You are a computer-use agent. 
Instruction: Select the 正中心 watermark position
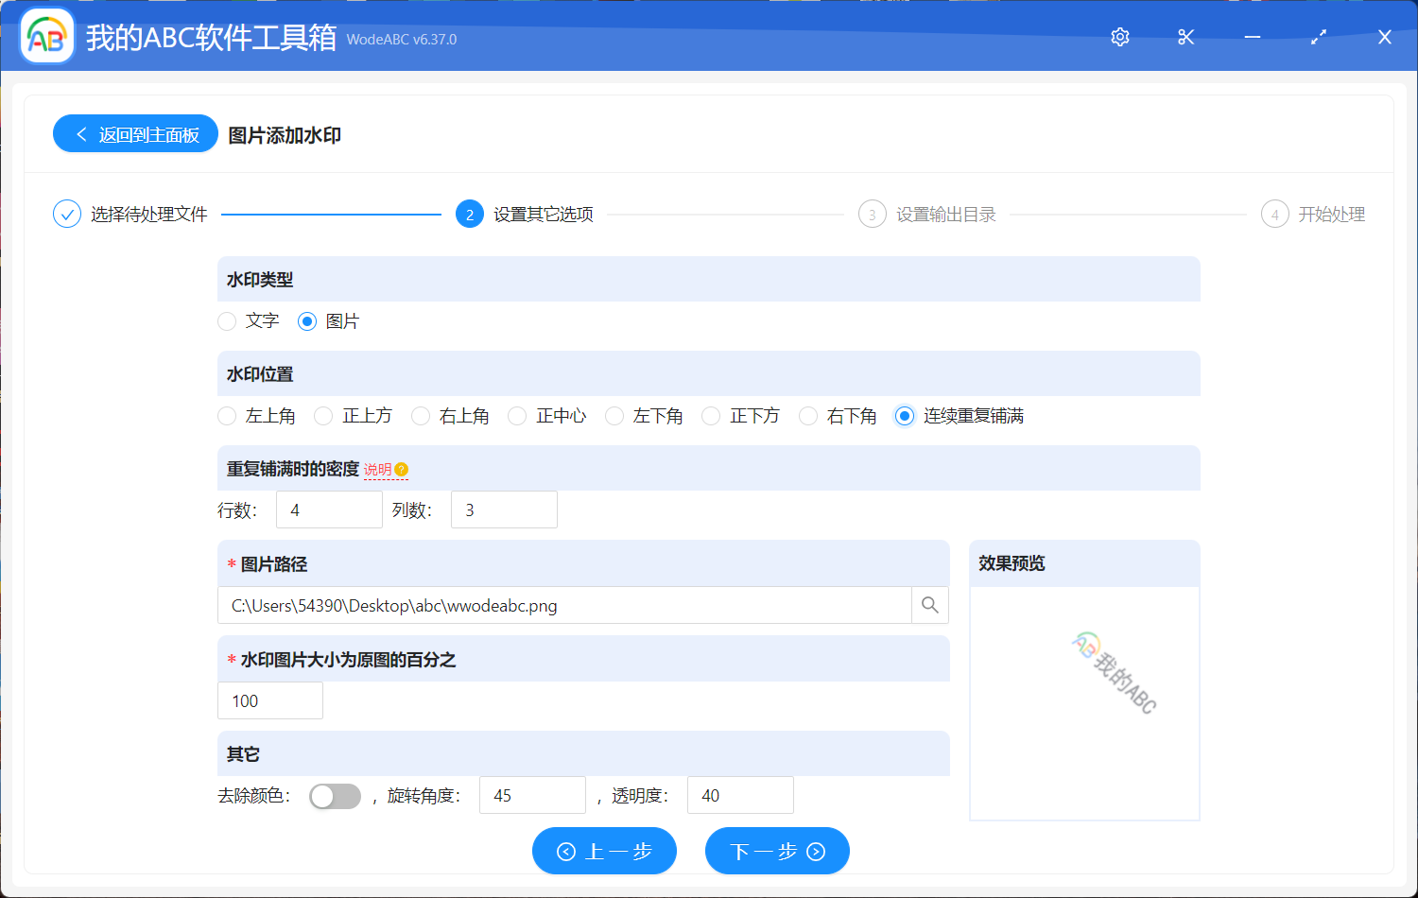[516, 415]
